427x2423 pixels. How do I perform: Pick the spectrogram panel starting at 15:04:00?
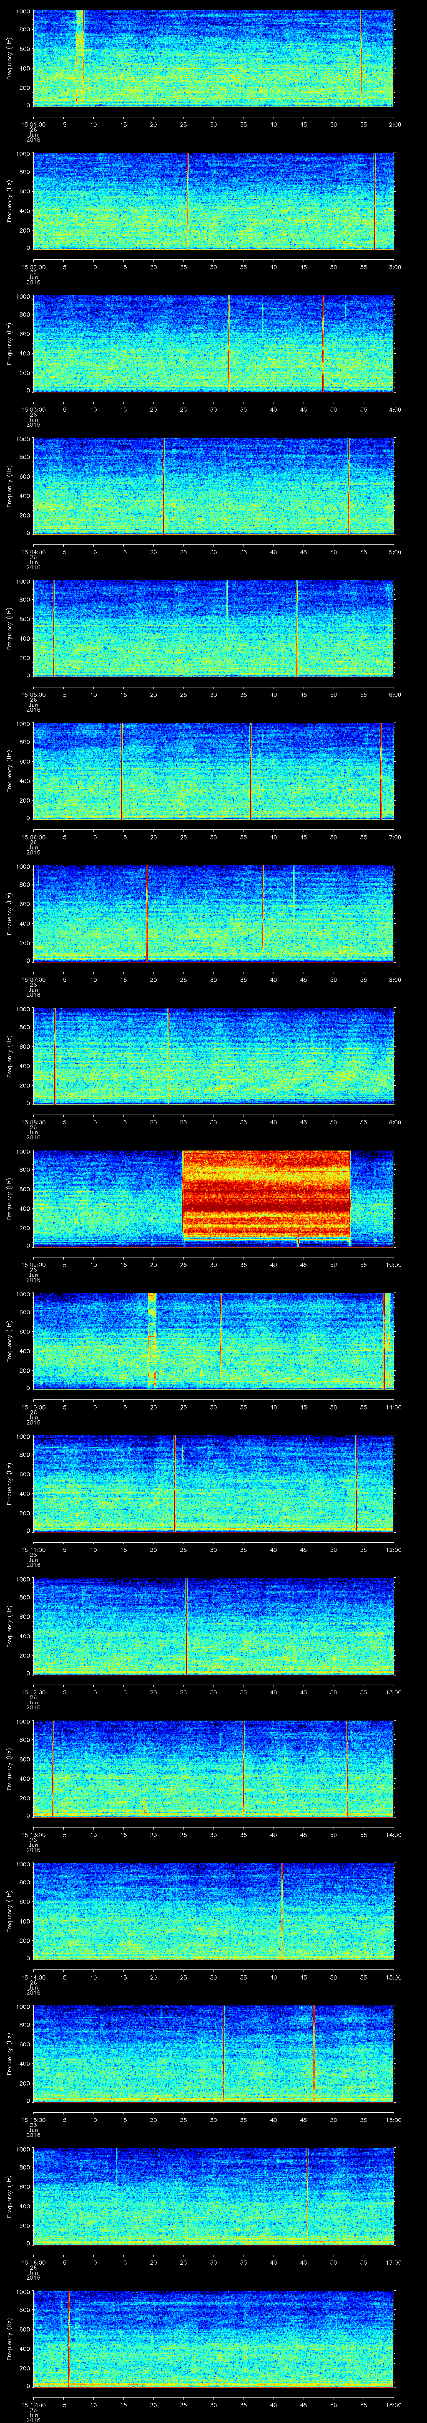click(214, 485)
